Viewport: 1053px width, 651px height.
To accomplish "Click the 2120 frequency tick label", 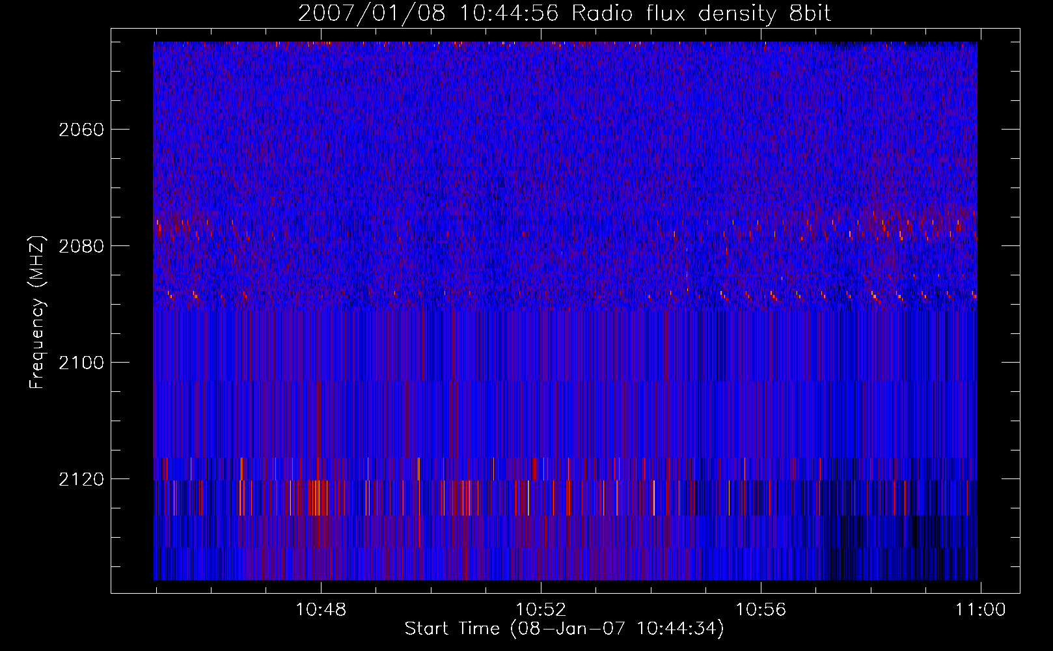I will tap(81, 479).
